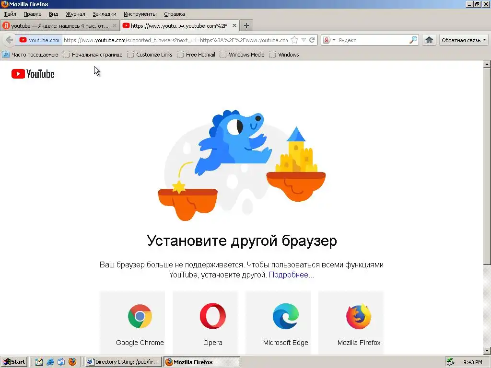Open Часто посещаемые bookmarks folder
Image resolution: width=491 pixels, height=368 pixels.
(30, 55)
